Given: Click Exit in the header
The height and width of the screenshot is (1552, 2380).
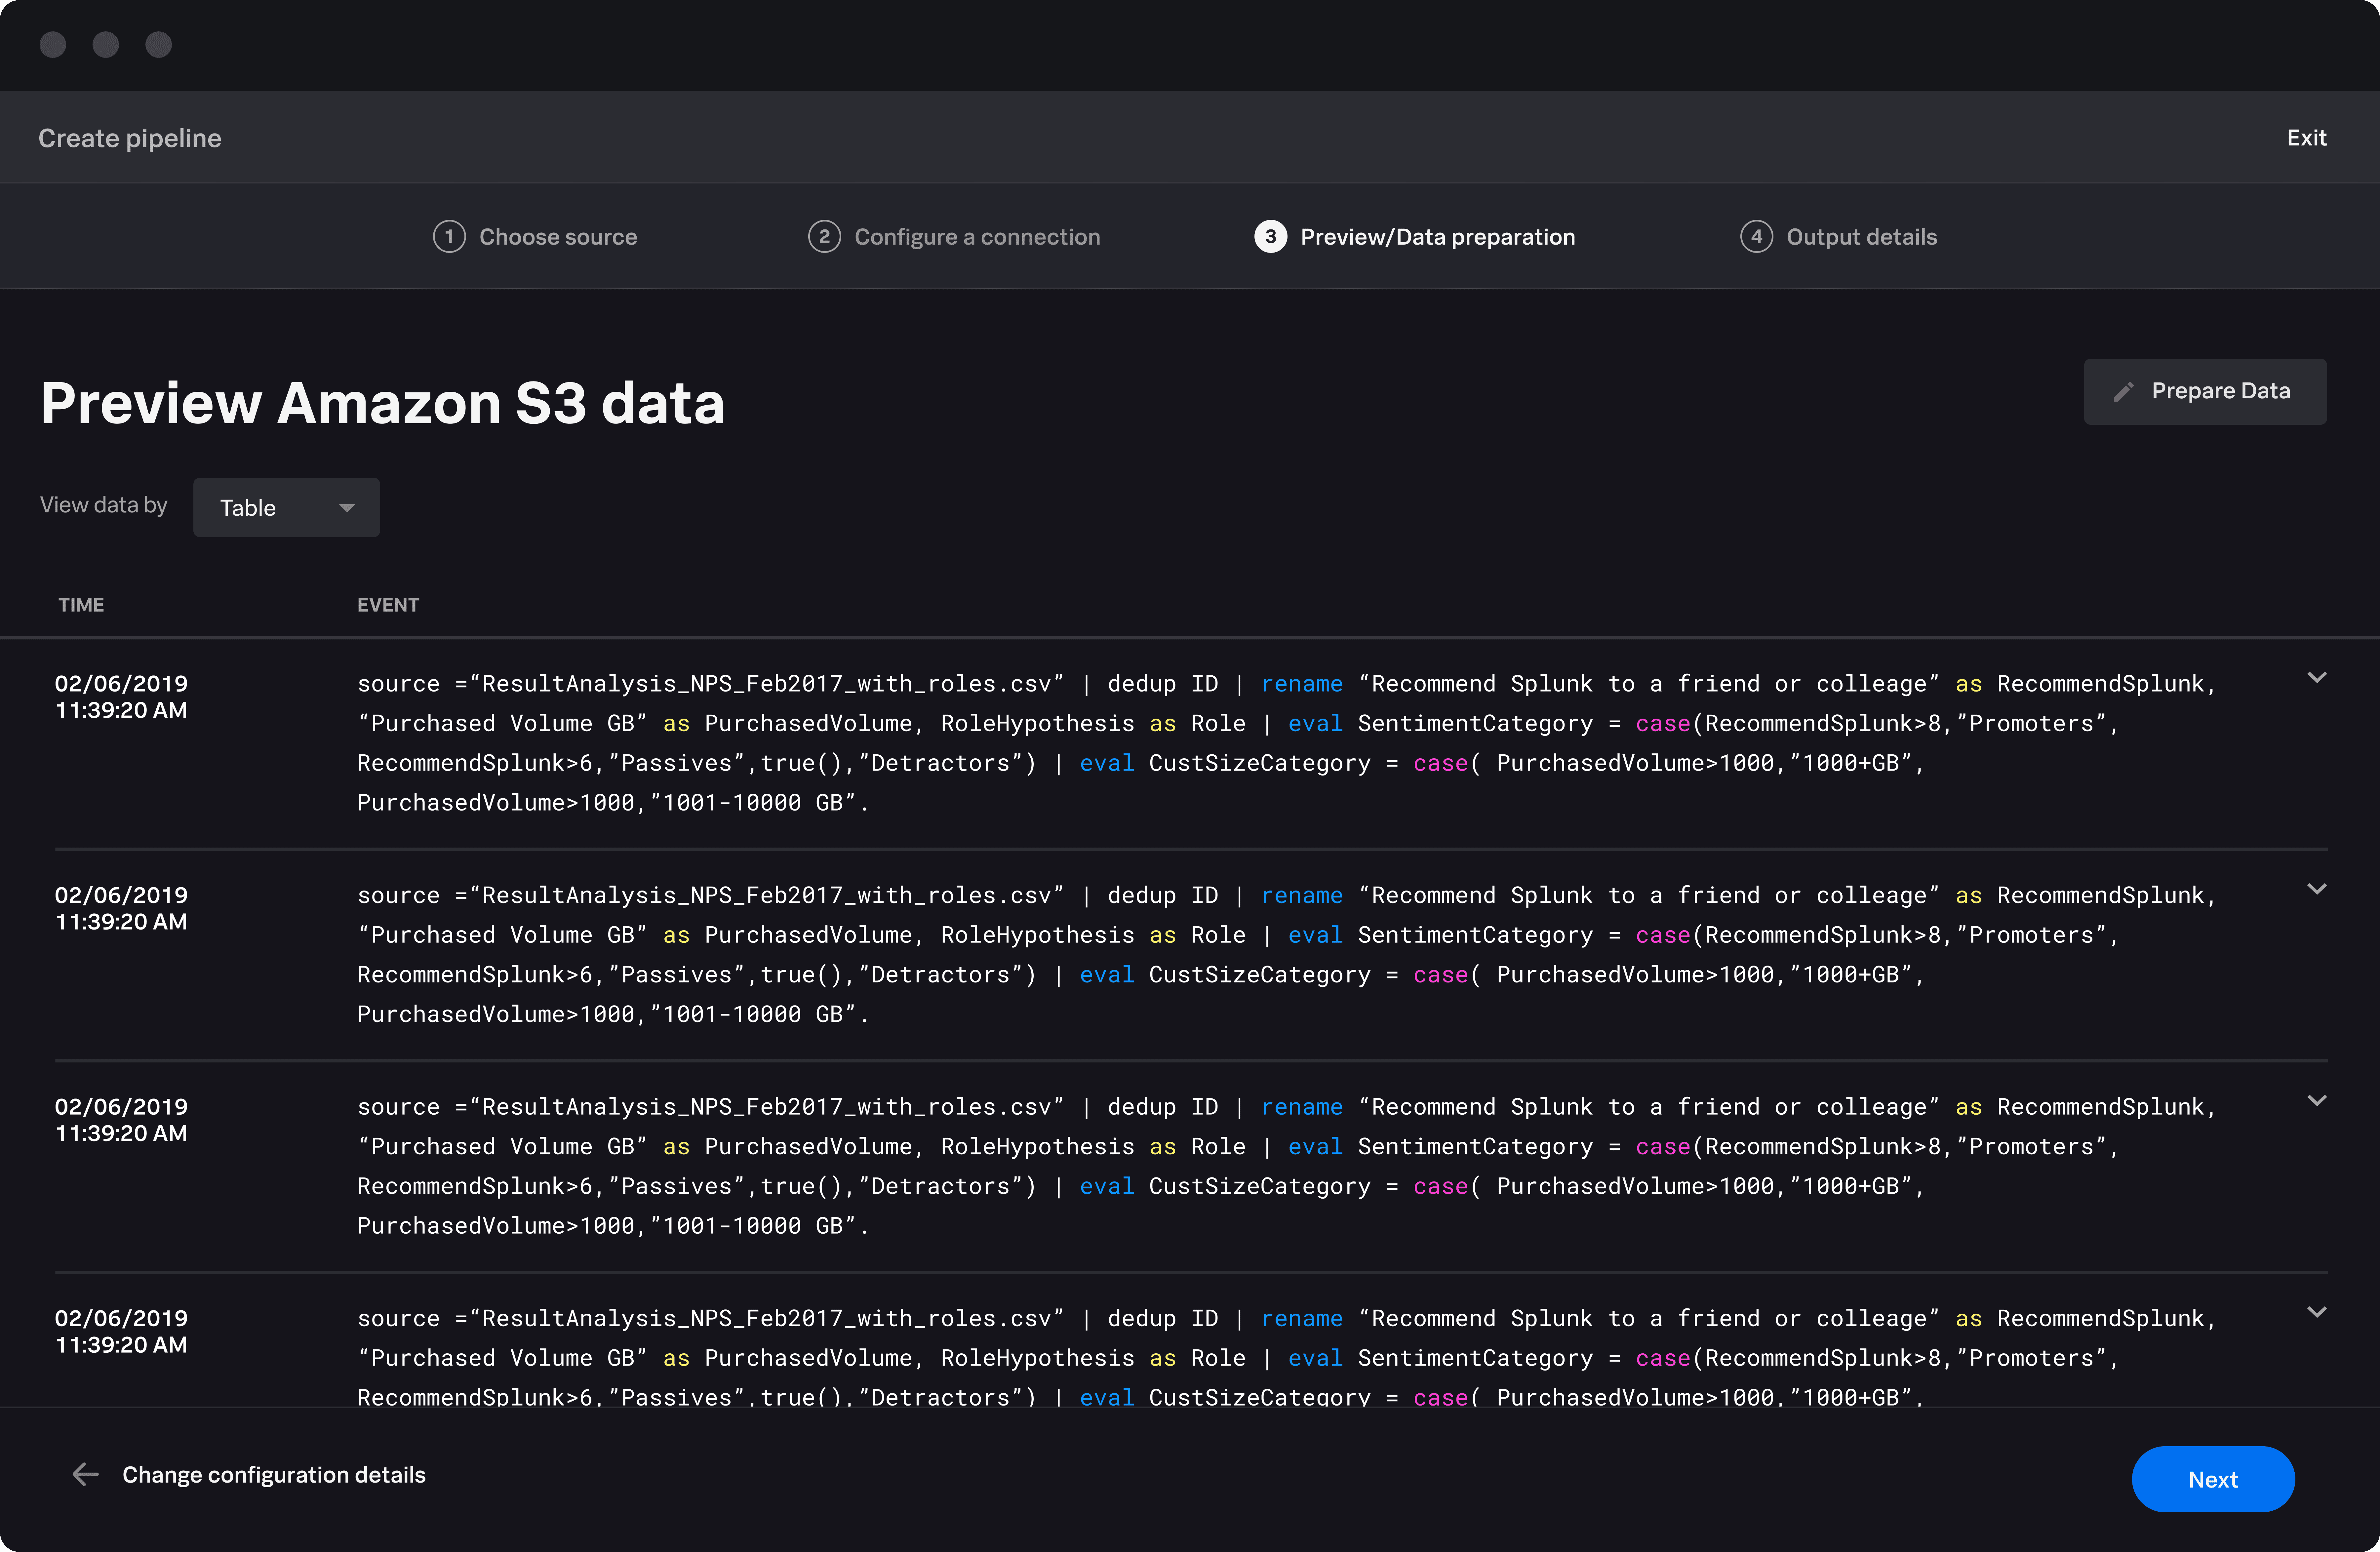Looking at the screenshot, I should [2306, 138].
